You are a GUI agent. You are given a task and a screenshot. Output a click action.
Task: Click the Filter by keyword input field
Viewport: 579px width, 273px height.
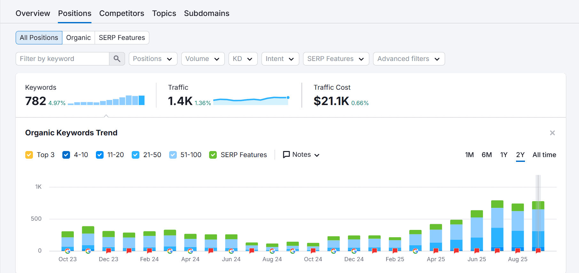63,59
